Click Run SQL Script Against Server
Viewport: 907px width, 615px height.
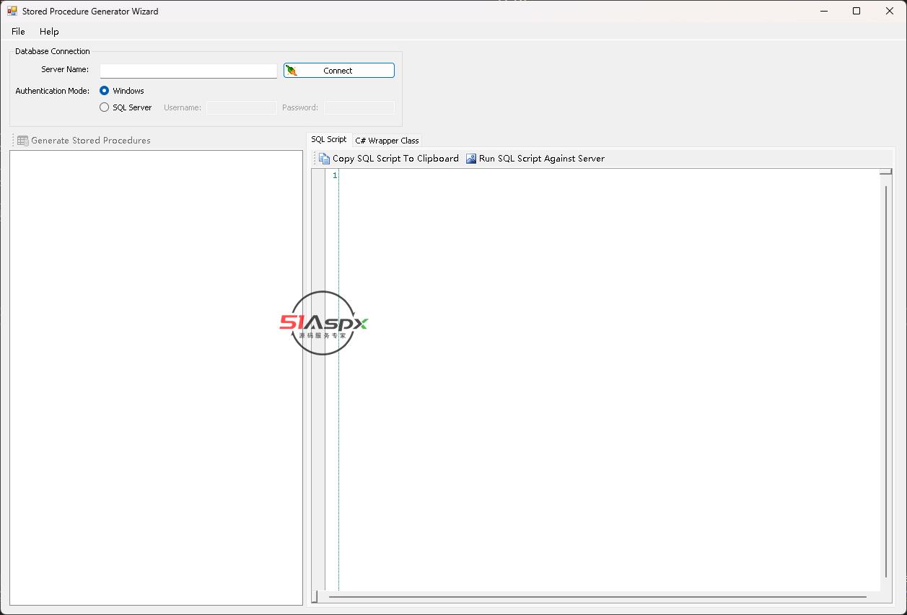pyautogui.click(x=535, y=159)
